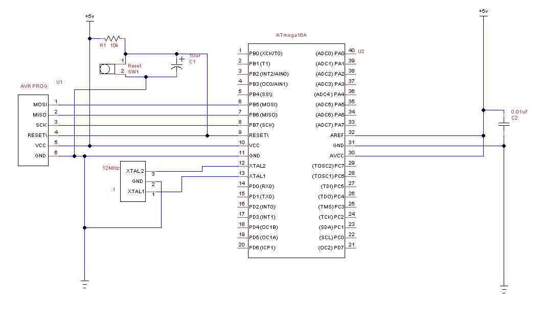
Task: Click the PD4 (OC1B) pin label
Action: pyautogui.click(x=264, y=227)
